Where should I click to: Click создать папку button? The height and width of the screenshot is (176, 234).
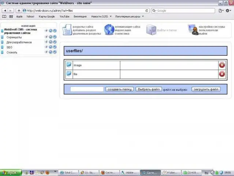pyautogui.click(x=120, y=89)
